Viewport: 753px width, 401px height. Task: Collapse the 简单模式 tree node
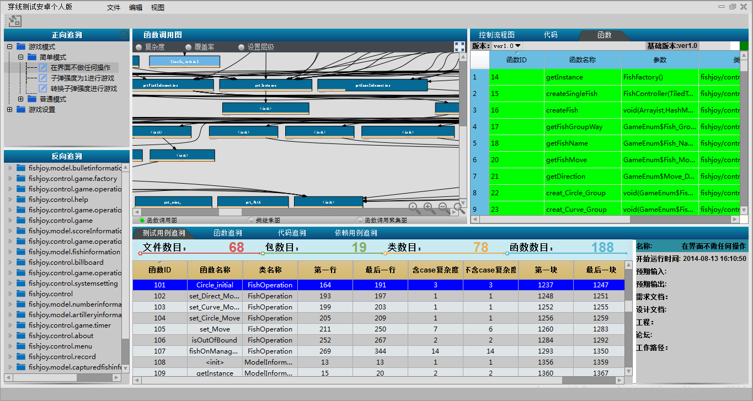[20, 57]
